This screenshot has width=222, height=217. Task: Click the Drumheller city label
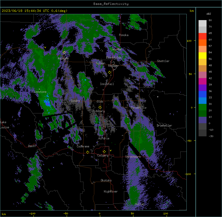[x=164, y=126]
